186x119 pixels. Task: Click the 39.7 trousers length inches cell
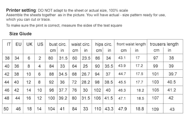pyautogui.click(x=173, y=74)
